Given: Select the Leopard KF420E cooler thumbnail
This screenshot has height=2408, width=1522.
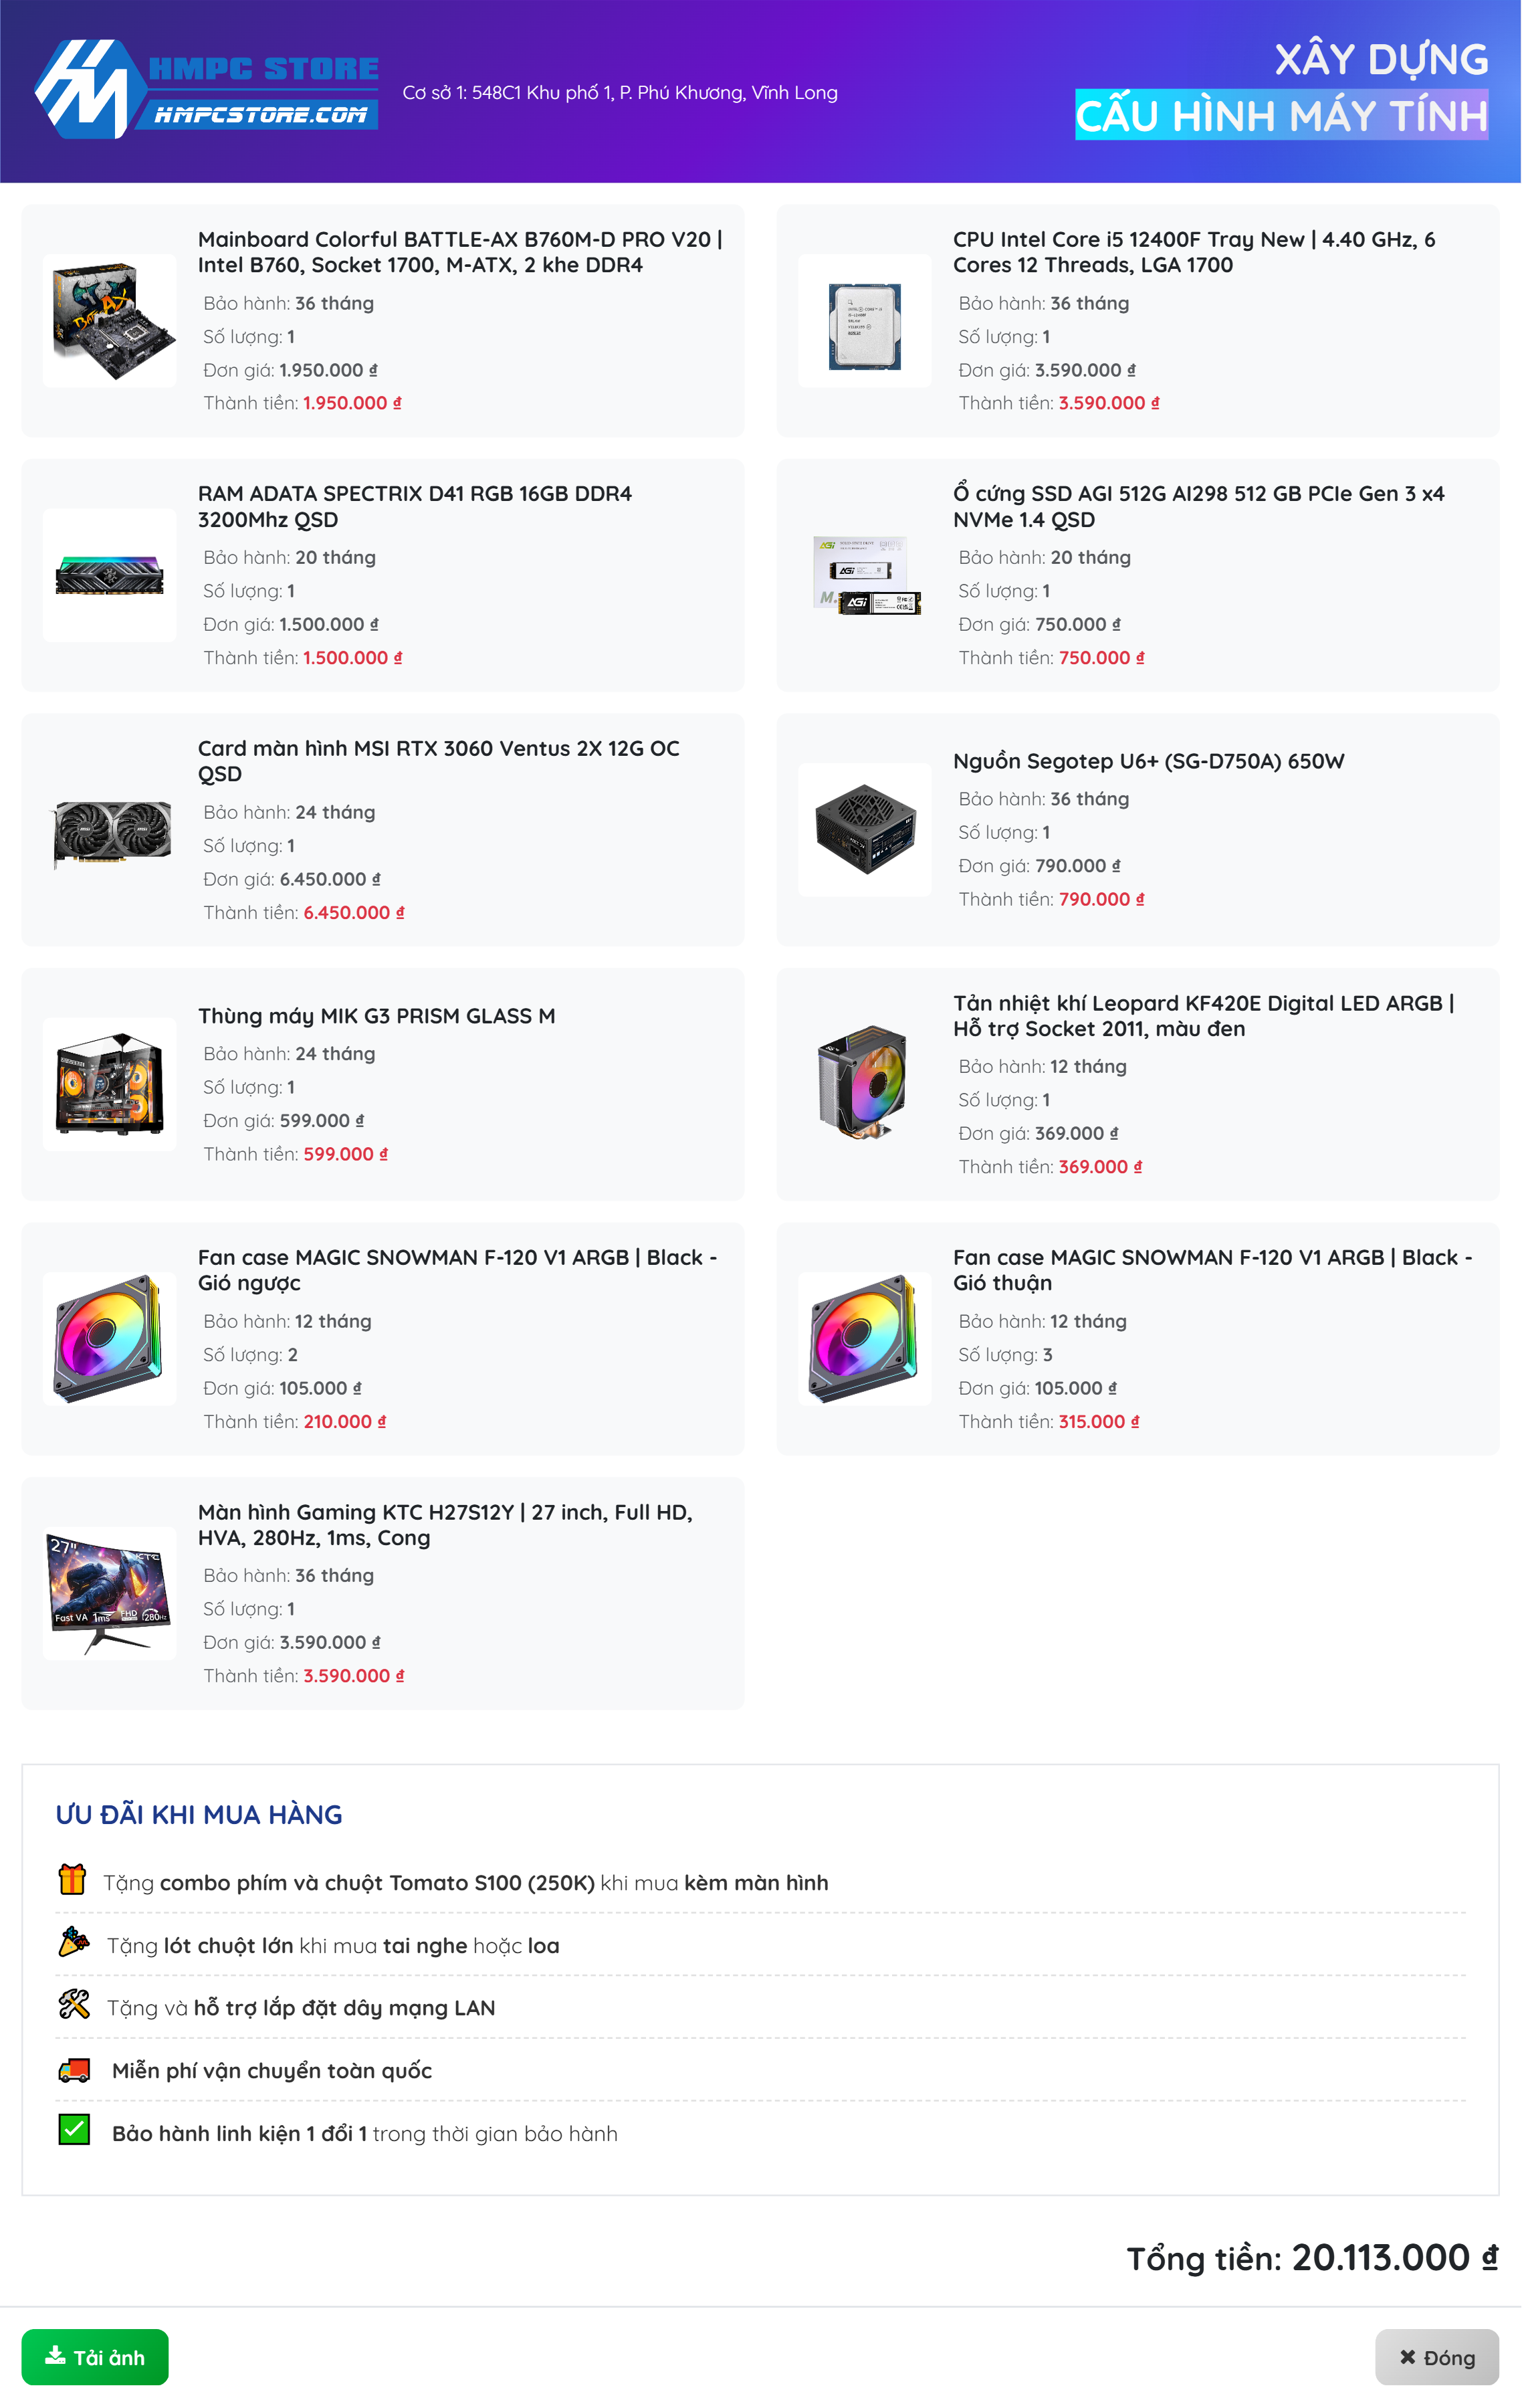Looking at the screenshot, I should (865, 1084).
